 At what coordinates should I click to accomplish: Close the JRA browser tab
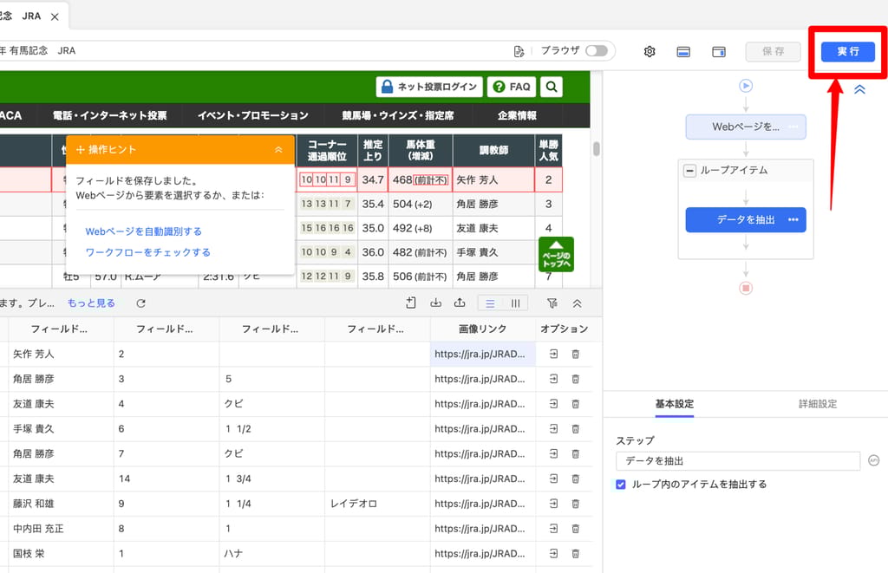55,17
